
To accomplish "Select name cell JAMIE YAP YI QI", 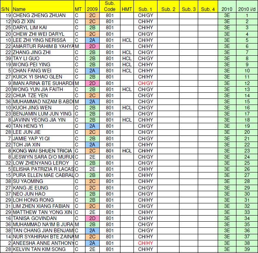I will click(x=43, y=139).
